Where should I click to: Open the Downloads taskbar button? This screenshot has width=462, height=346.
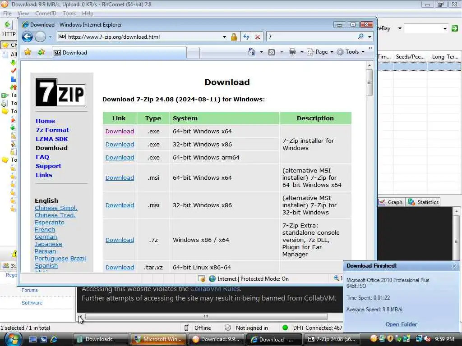click(x=101, y=339)
